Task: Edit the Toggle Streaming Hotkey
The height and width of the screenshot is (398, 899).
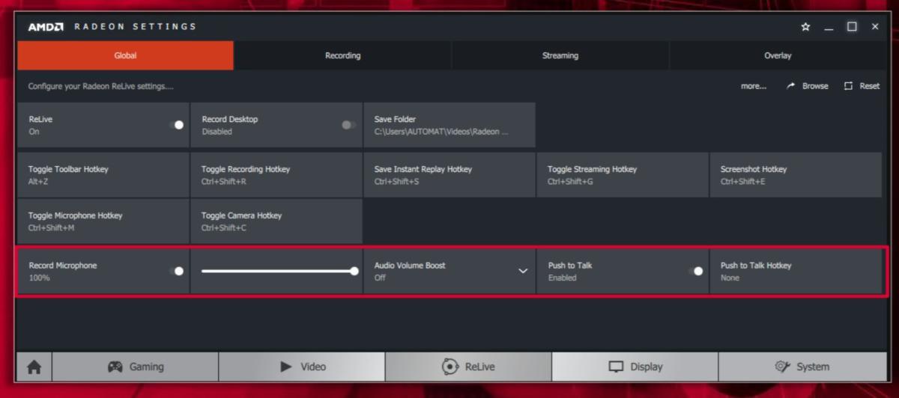Action: [x=623, y=175]
